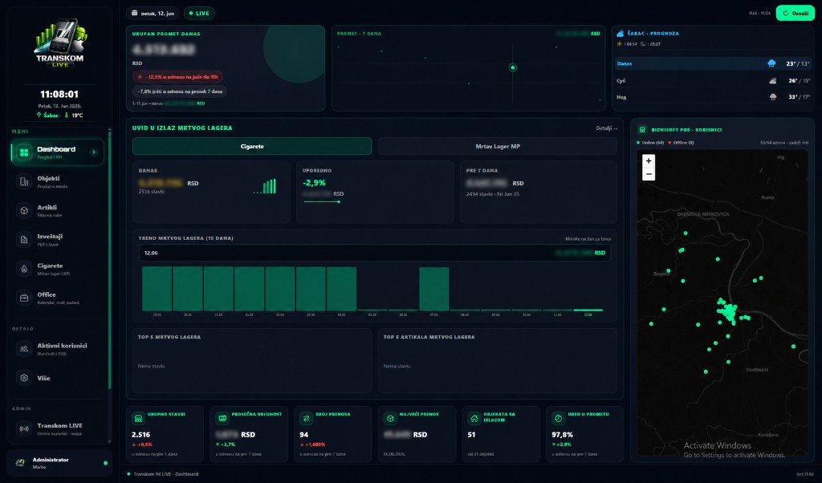Click the LIVE status pill

click(x=199, y=13)
